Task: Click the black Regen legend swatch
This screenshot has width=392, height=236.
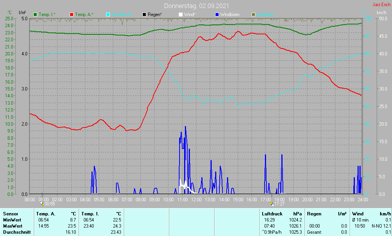Action: pyautogui.click(x=144, y=15)
